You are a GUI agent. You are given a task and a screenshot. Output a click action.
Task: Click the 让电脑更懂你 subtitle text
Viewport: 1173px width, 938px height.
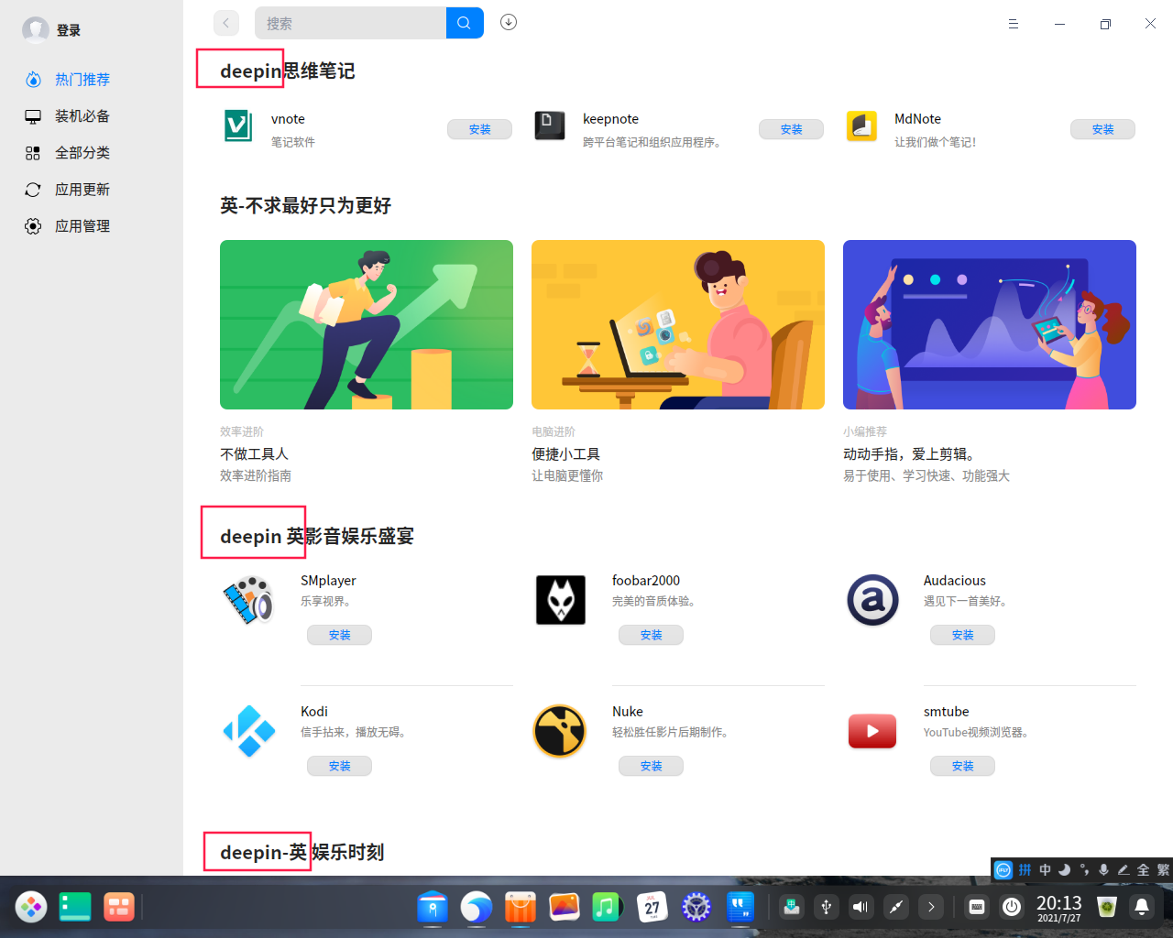(567, 476)
